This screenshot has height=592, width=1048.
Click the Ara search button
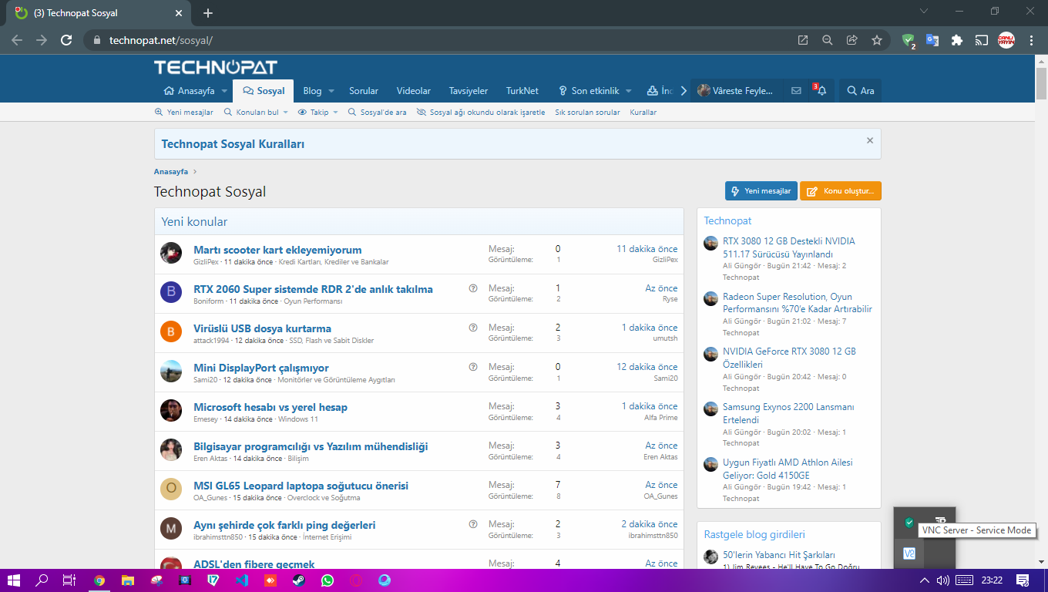(861, 91)
